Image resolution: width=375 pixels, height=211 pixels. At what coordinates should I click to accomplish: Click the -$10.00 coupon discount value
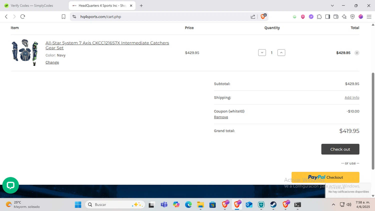[x=353, y=111]
